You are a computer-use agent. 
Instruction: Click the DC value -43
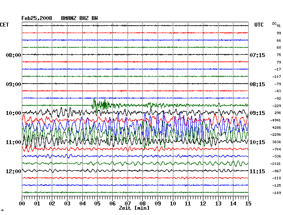278,91
